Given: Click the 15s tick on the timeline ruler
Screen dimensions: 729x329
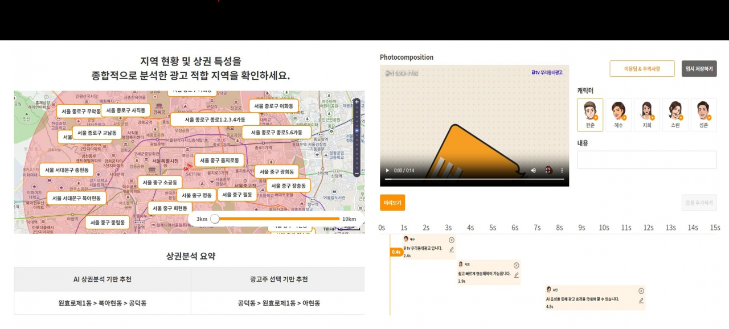Looking at the screenshot, I should pyautogui.click(x=715, y=228).
